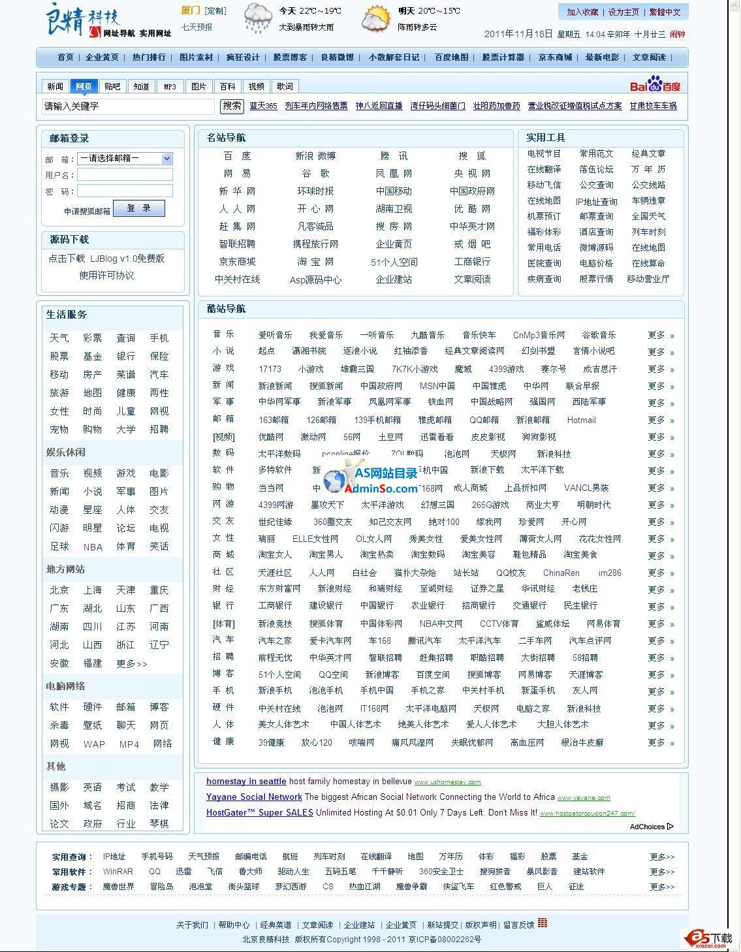Expand 更多 for the 音乐 row
This screenshot has width=741, height=952.
click(661, 335)
